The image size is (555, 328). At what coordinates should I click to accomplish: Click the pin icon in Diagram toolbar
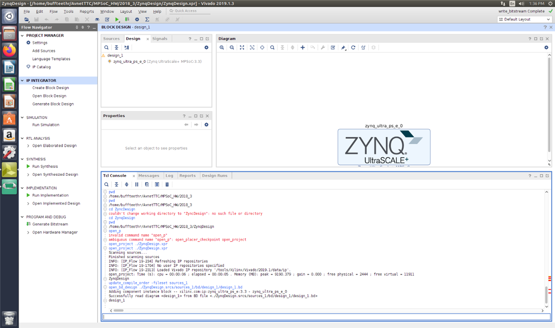tap(343, 47)
